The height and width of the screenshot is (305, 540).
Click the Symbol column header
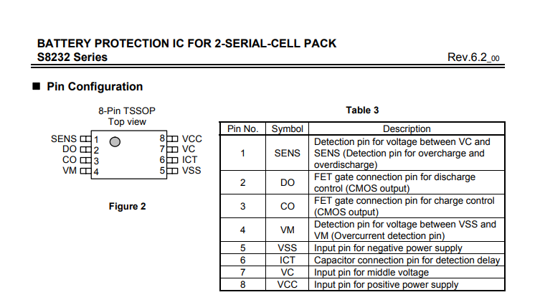pyautogui.click(x=288, y=129)
